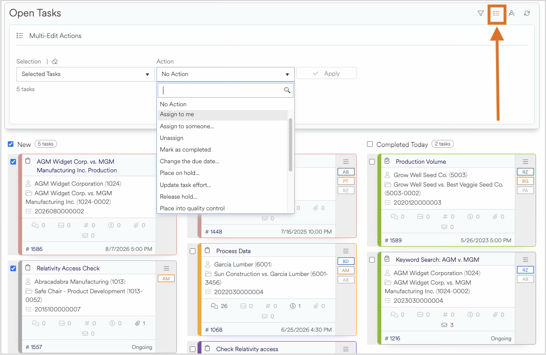Select Assign to someone... action

coord(223,127)
